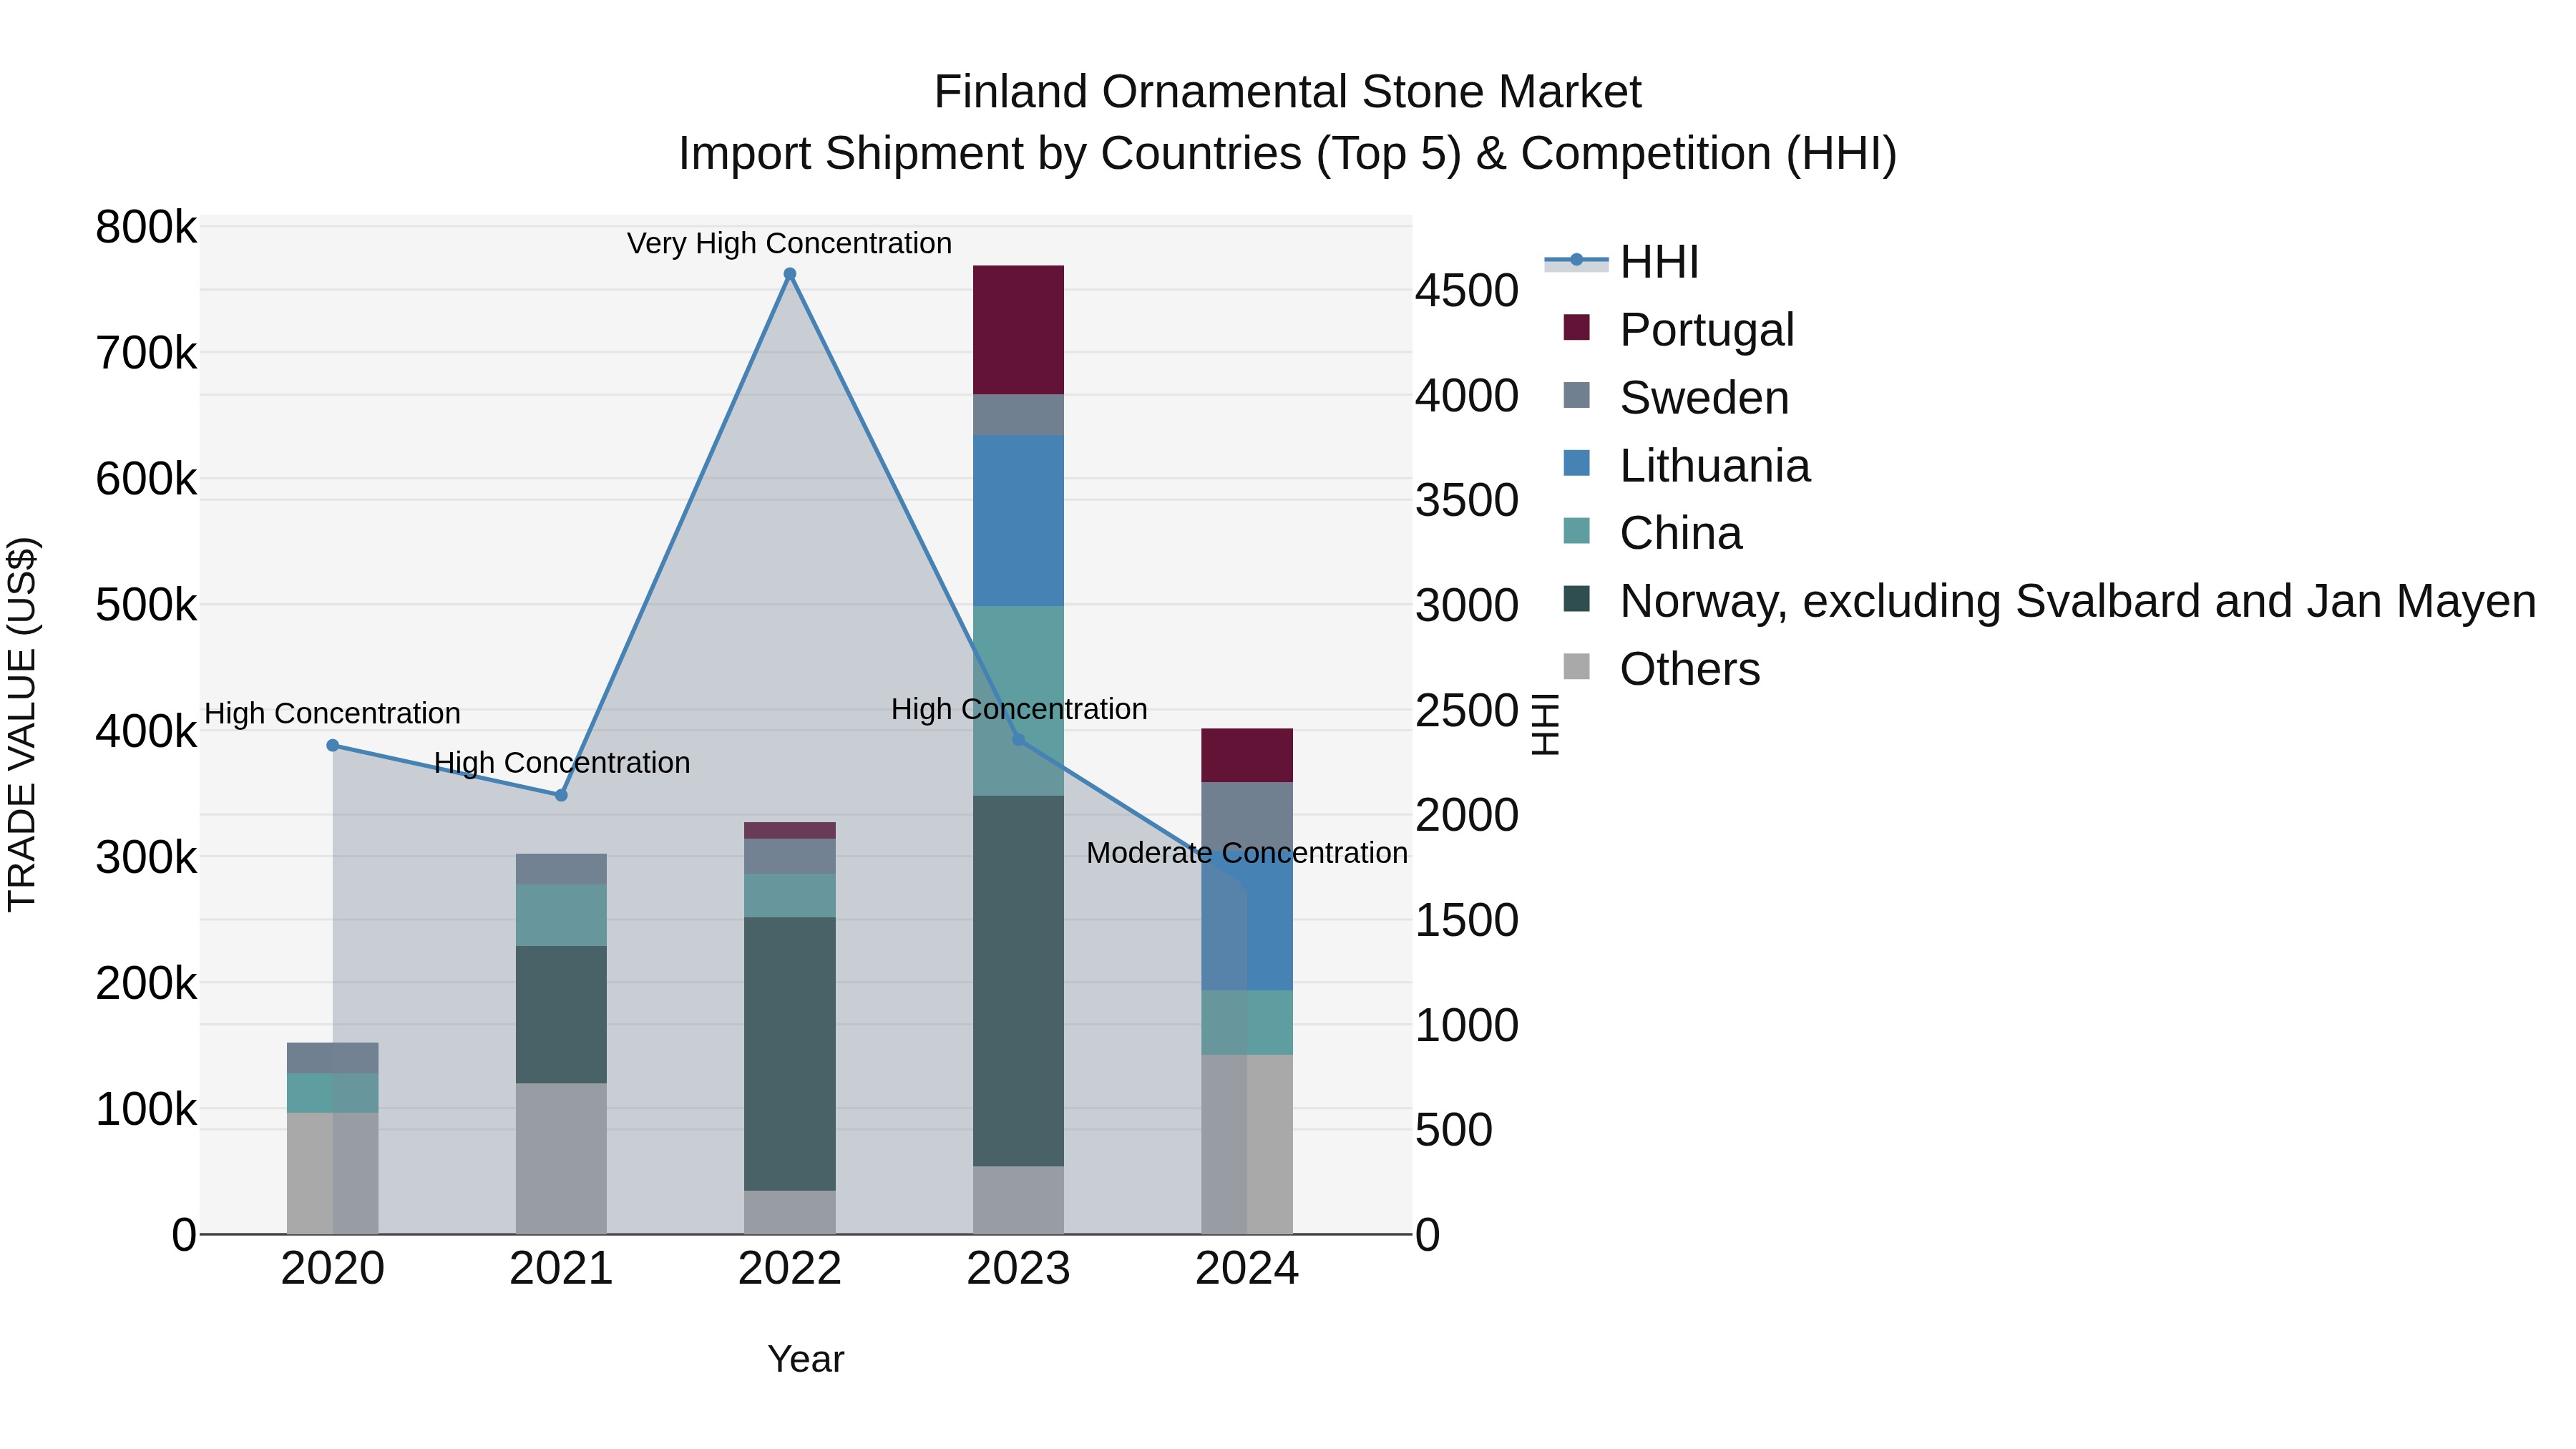Toggle the Norway, excluding Svalbard legend entry
Screen dimensions: 2576x1449
(x=2050, y=601)
